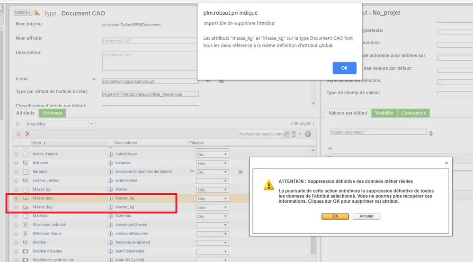Click info icon for teamTemplateId

coord(110,251)
